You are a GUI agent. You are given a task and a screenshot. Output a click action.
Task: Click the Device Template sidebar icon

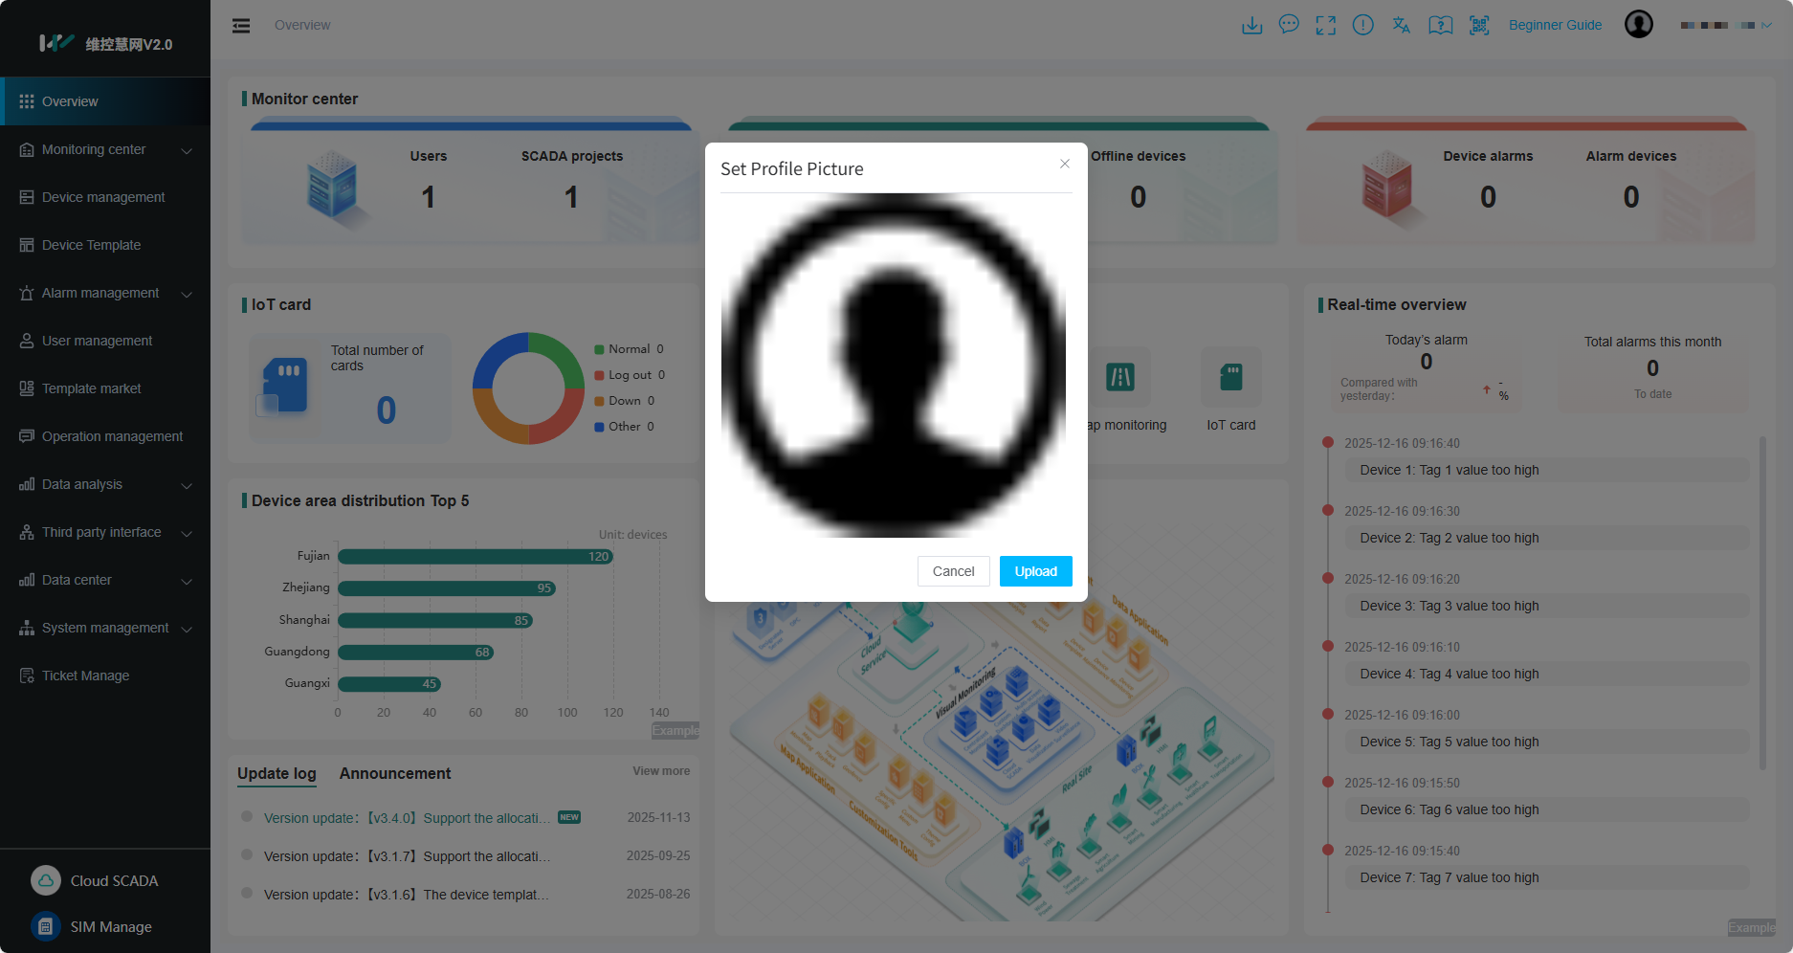click(27, 245)
